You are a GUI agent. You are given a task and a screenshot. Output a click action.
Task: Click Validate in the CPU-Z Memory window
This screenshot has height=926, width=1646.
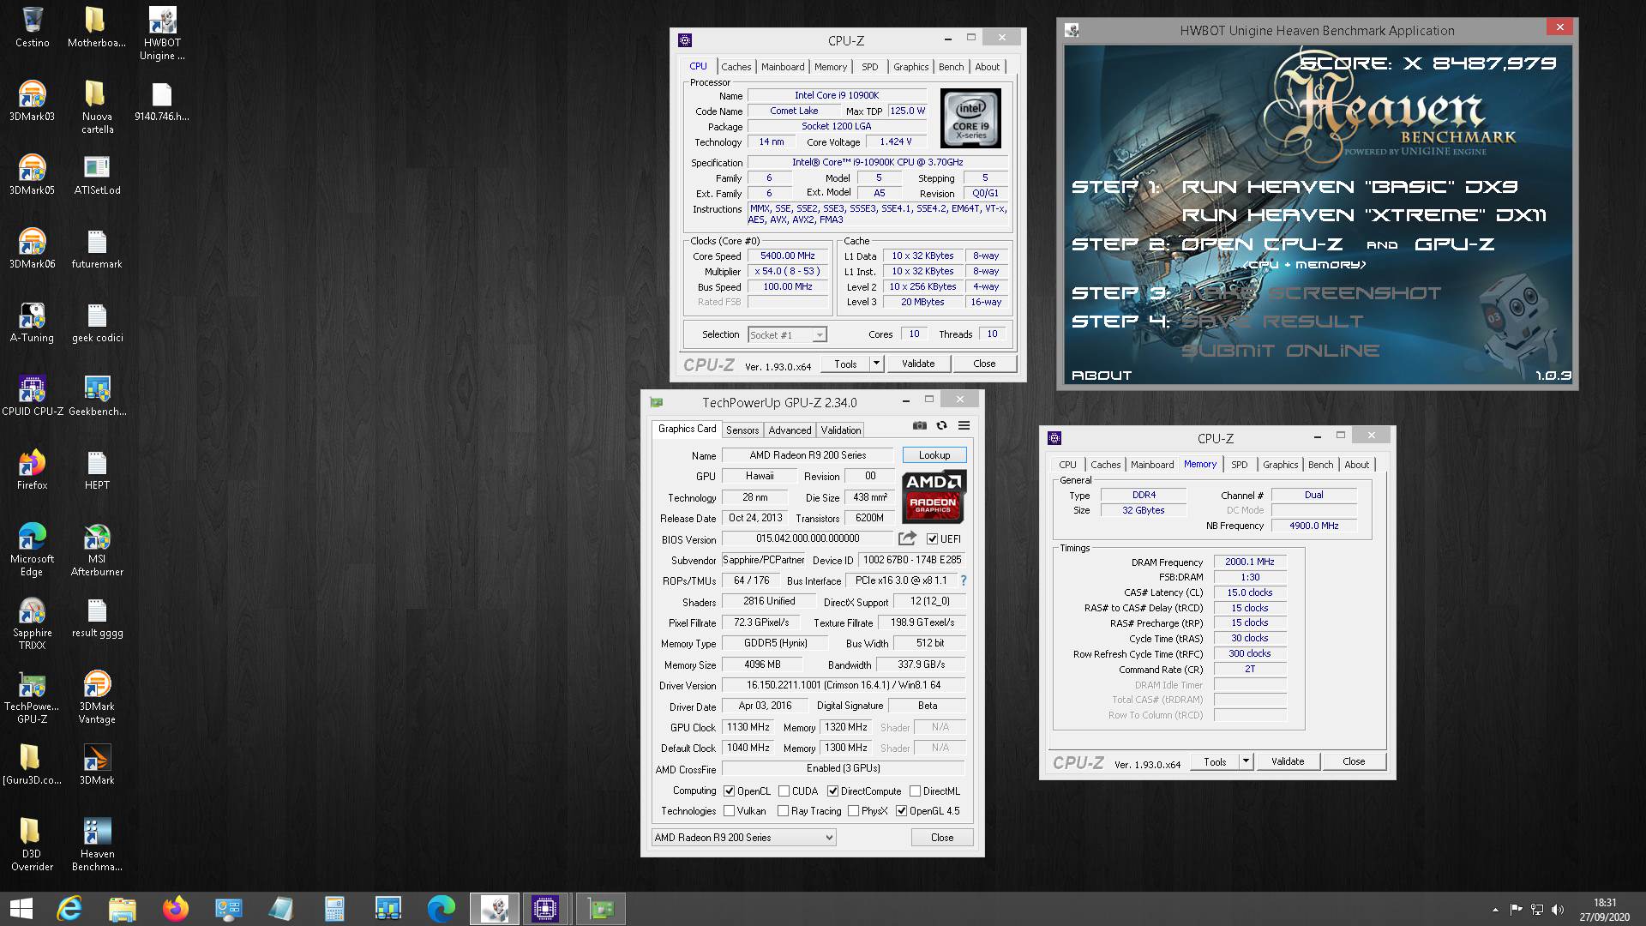[1288, 761]
